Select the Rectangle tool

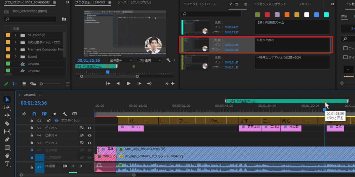pyautogui.click(x=7, y=147)
